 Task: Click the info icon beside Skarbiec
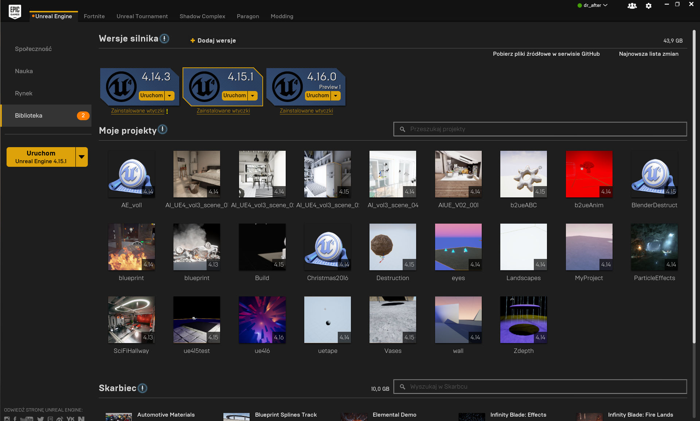(142, 388)
